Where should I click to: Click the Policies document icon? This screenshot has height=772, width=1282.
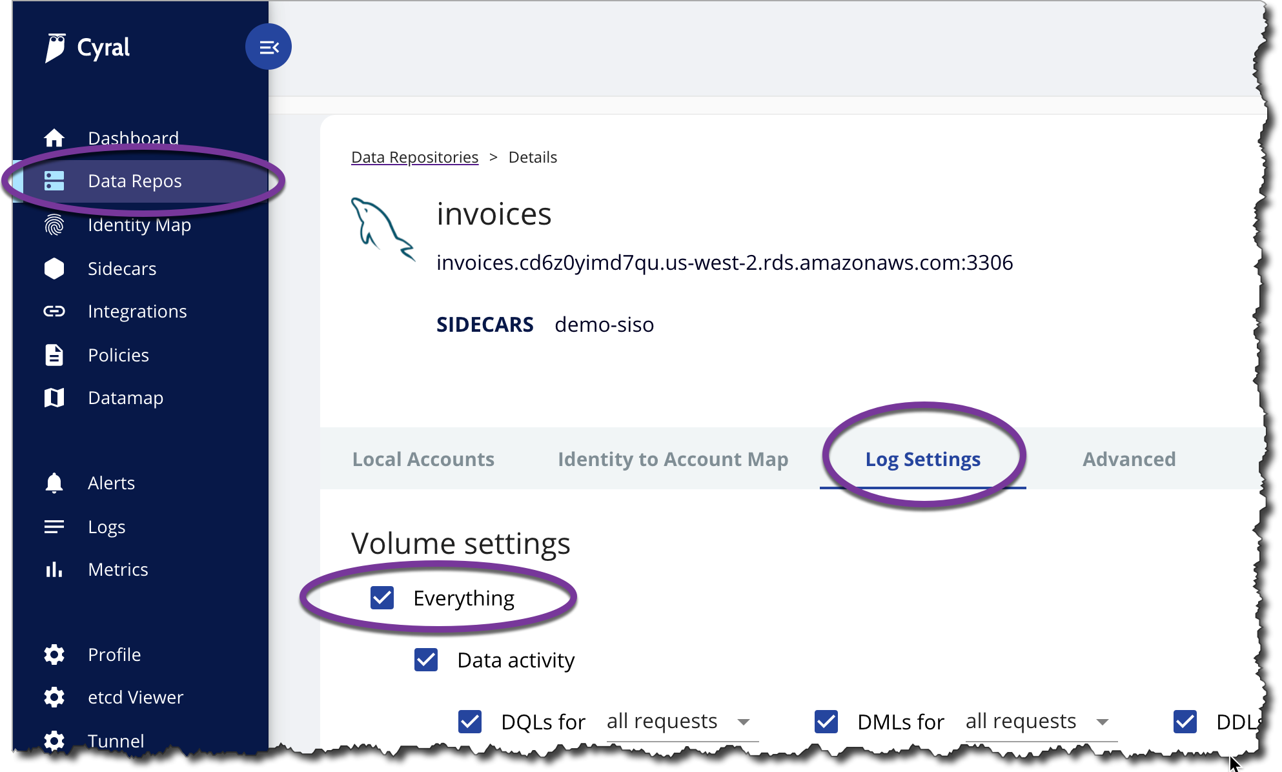(x=54, y=355)
